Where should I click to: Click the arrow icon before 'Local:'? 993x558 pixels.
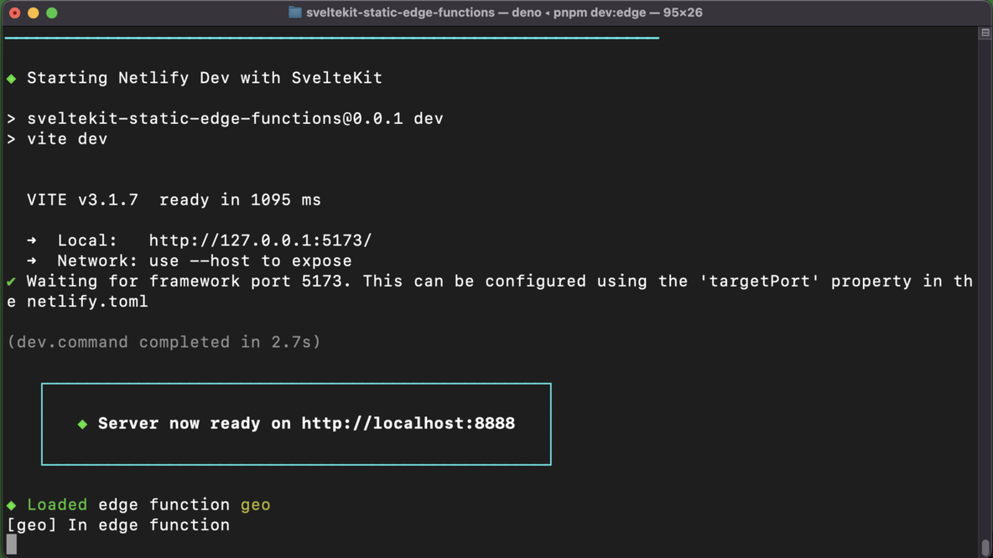pos(32,241)
